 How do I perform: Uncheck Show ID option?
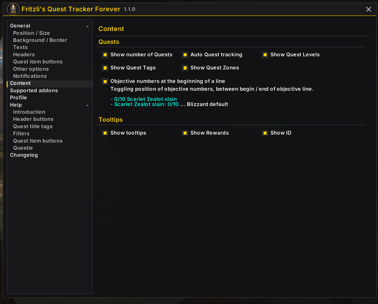[265, 133]
